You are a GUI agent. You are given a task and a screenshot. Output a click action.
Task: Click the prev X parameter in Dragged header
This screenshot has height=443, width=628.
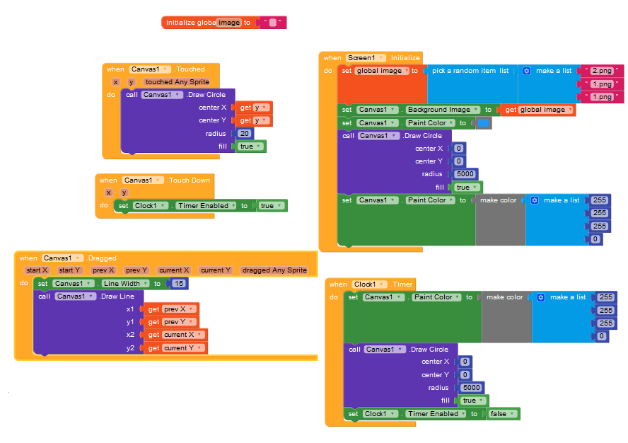103,270
